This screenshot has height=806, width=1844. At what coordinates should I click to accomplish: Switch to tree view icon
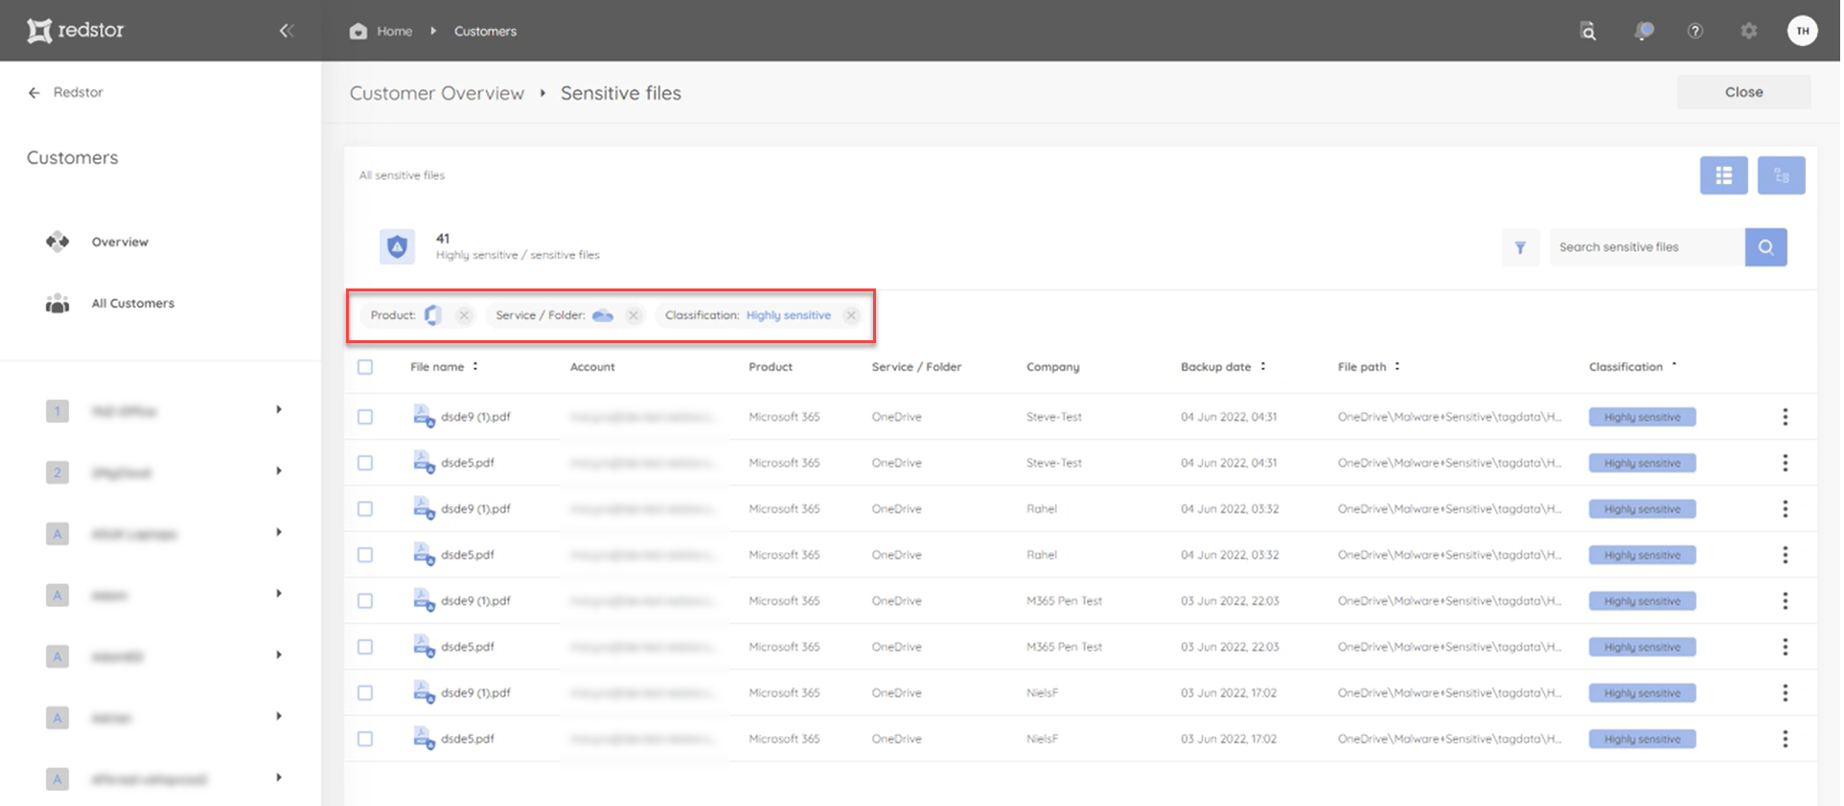[1782, 175]
